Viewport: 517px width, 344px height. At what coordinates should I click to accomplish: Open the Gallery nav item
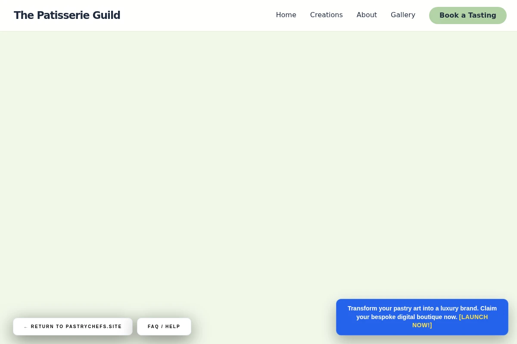[403, 15]
